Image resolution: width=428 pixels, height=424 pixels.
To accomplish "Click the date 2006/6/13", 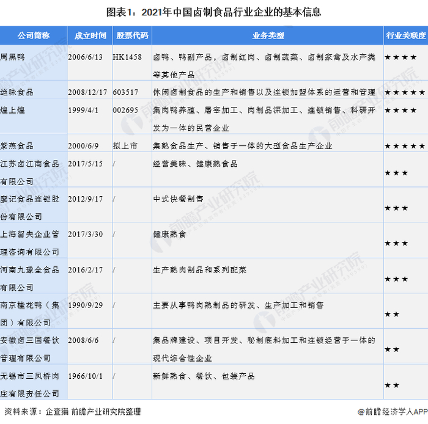I will click(x=85, y=57).
